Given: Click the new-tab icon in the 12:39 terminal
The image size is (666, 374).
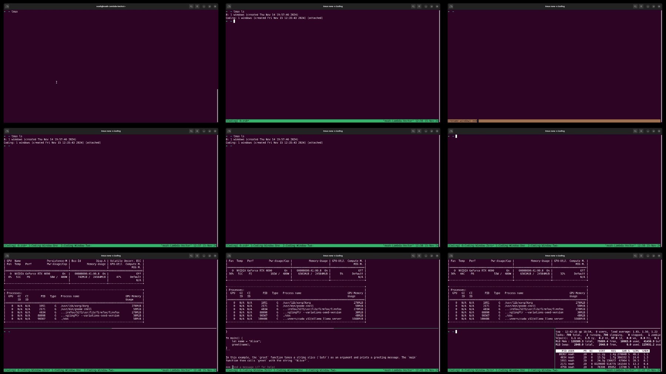Looking at the screenshot, I should [x=451, y=131].
